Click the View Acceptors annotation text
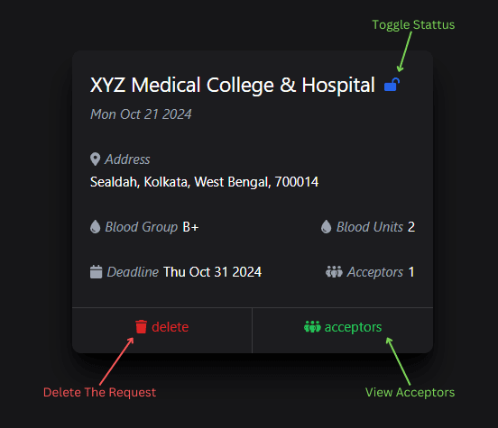 pyautogui.click(x=410, y=393)
